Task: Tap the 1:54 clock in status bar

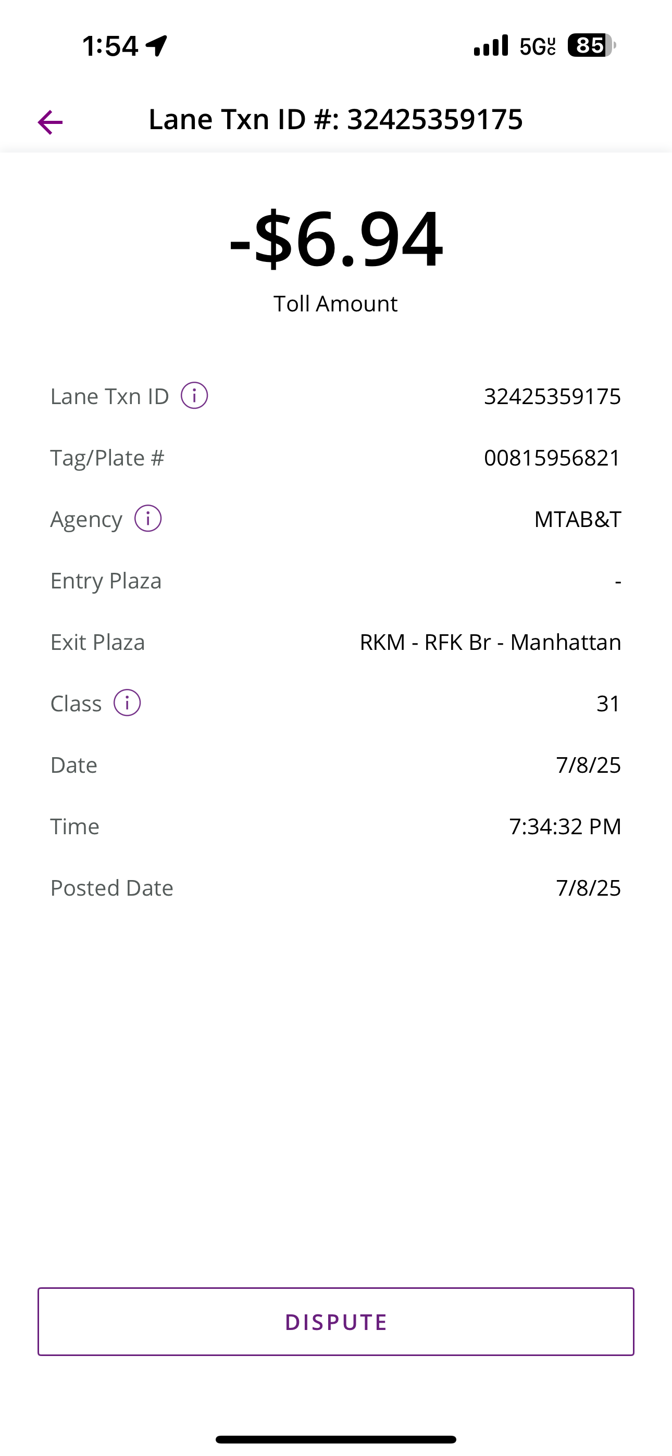Action: (110, 45)
